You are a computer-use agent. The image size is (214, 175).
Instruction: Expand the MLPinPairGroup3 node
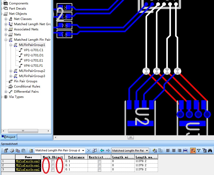click(11, 76)
